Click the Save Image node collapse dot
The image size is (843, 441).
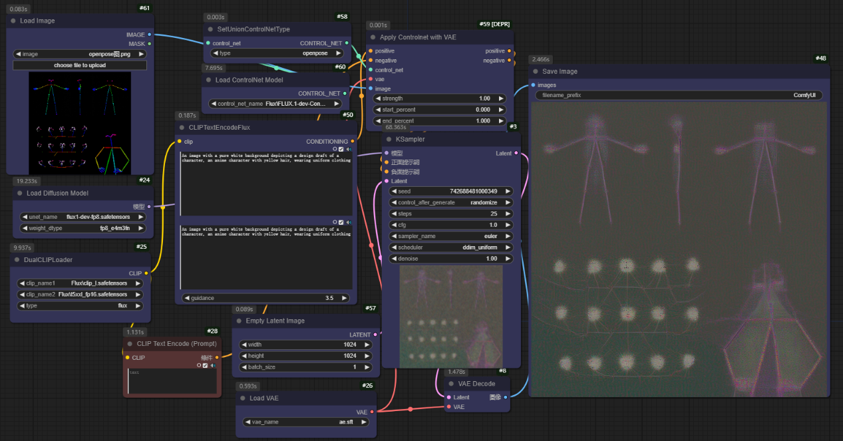point(536,72)
